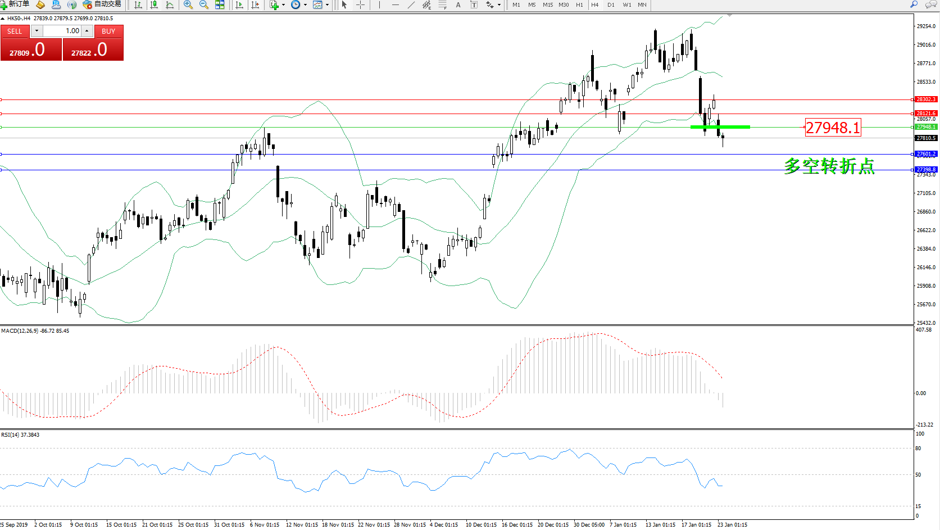Click the Zoom Out magnifier icon
This screenshot has height=530, width=940.
point(204,4)
